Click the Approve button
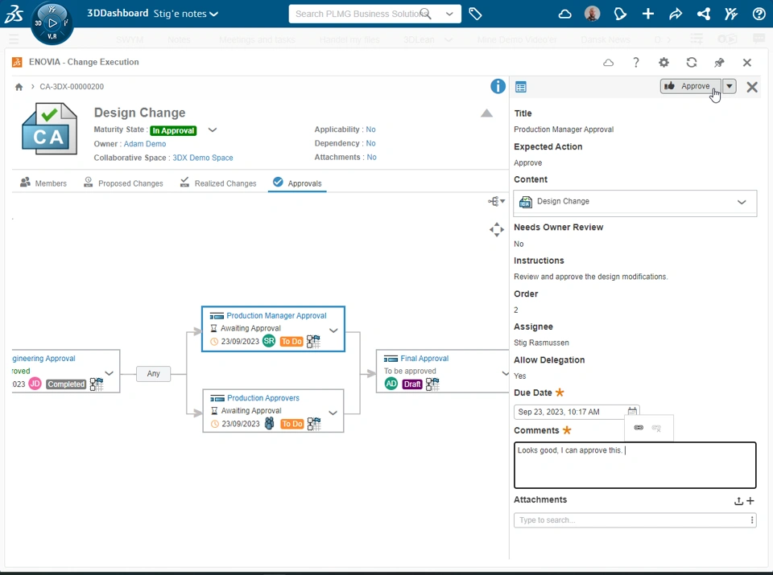This screenshot has height=575, width=773. point(690,86)
